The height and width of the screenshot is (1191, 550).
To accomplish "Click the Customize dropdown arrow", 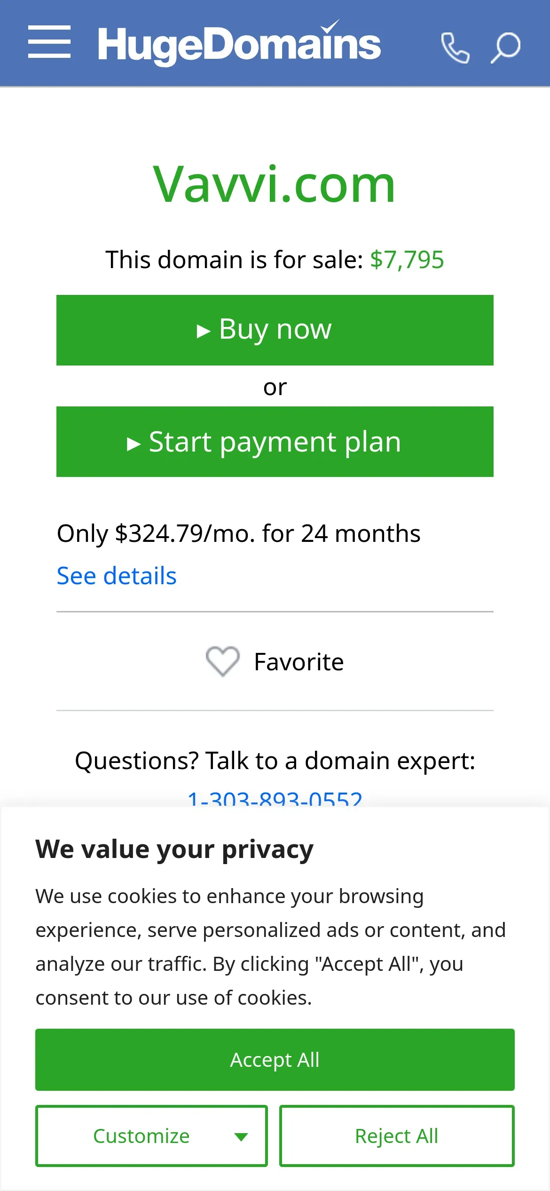I will pyautogui.click(x=241, y=1137).
